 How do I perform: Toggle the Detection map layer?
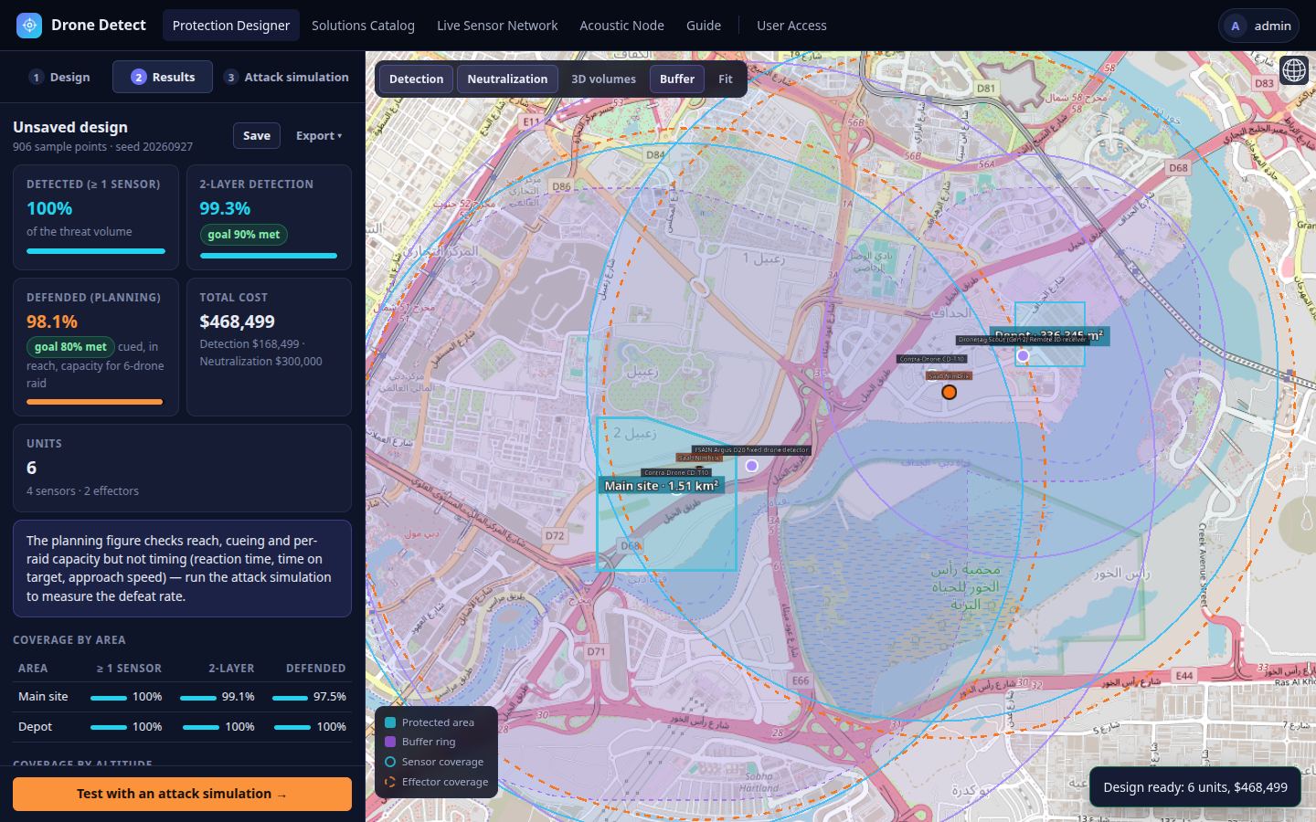tap(417, 79)
